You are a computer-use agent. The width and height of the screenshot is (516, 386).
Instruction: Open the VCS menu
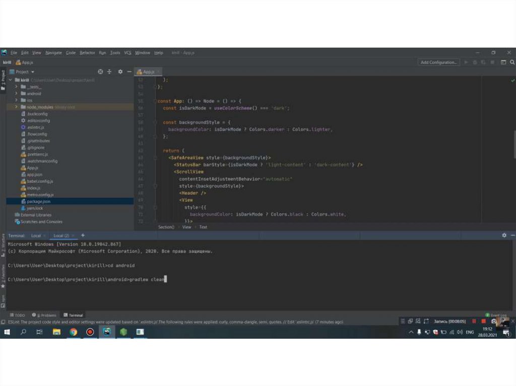127,53
